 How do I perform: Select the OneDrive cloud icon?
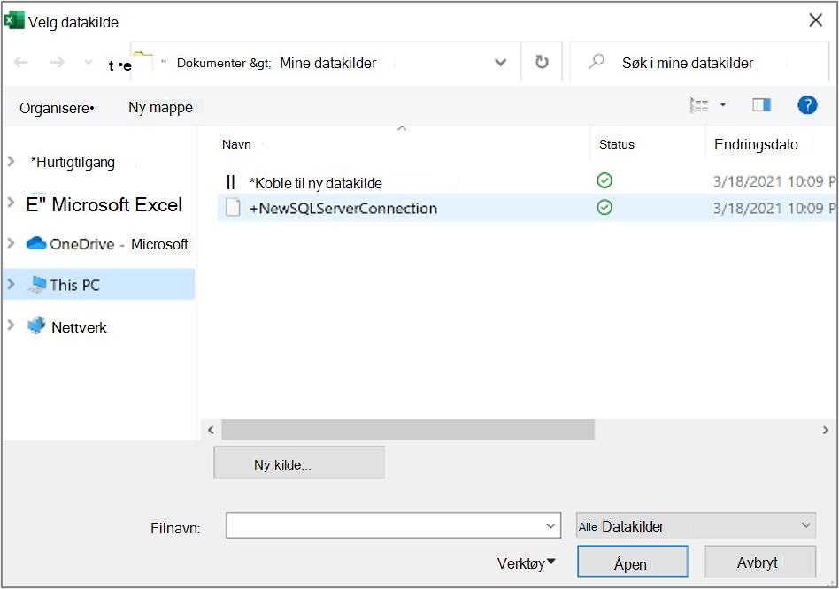point(36,243)
